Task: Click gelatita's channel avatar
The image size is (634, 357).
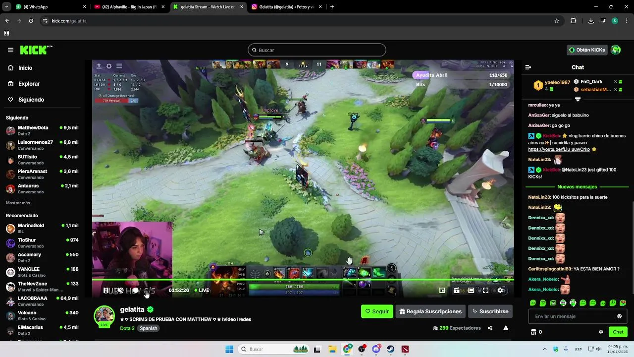Action: click(105, 316)
